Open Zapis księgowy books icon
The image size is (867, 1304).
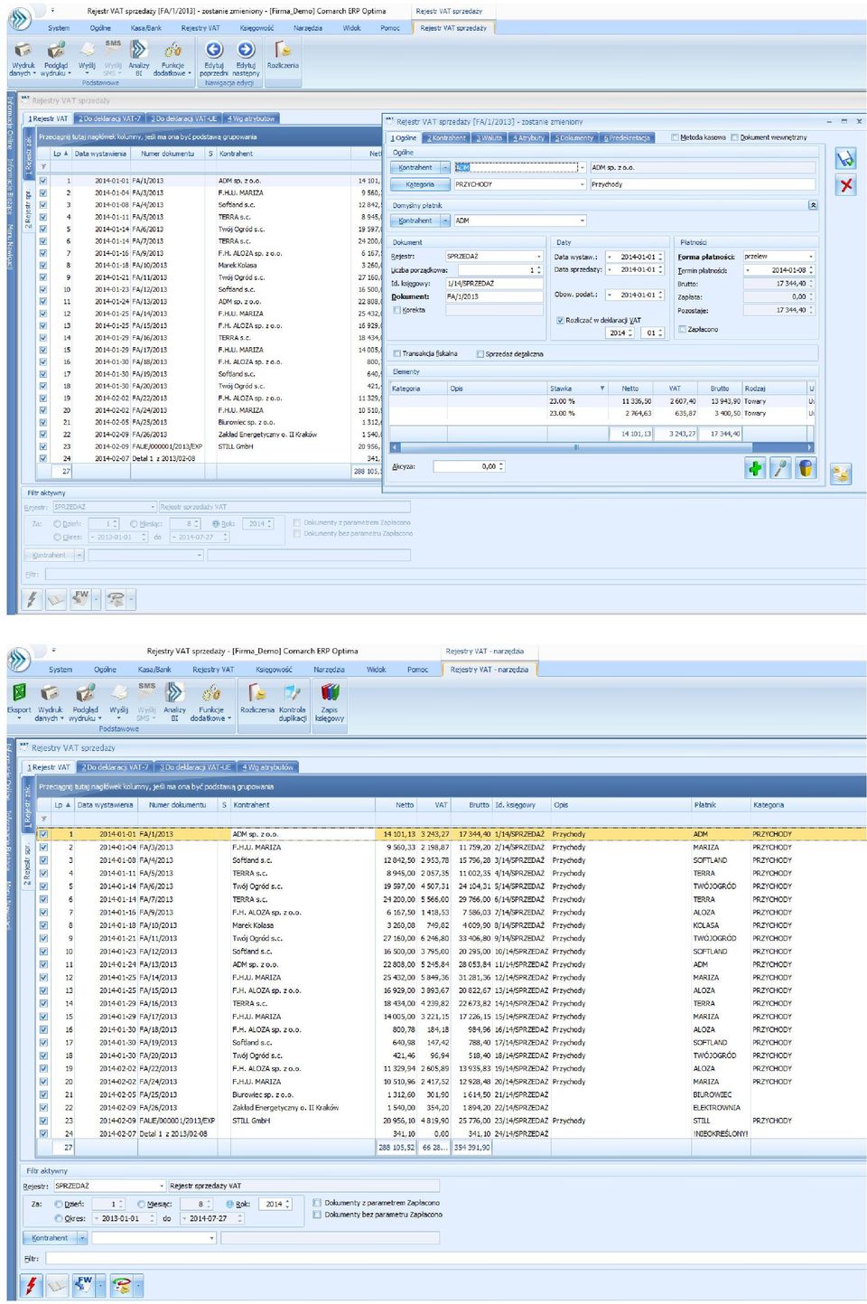click(x=330, y=692)
